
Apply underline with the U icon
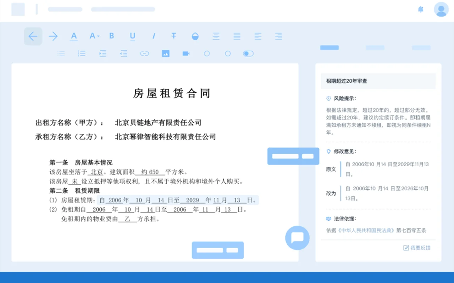[133, 36]
